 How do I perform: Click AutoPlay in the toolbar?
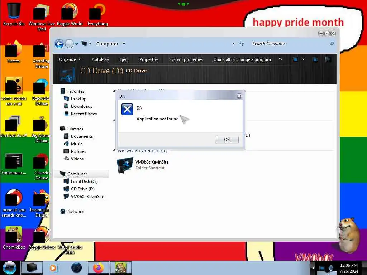(100, 59)
